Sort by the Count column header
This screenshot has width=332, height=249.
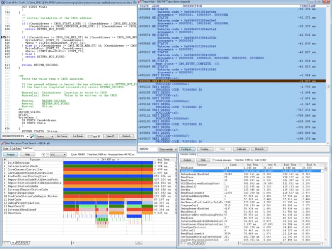pos(233,165)
